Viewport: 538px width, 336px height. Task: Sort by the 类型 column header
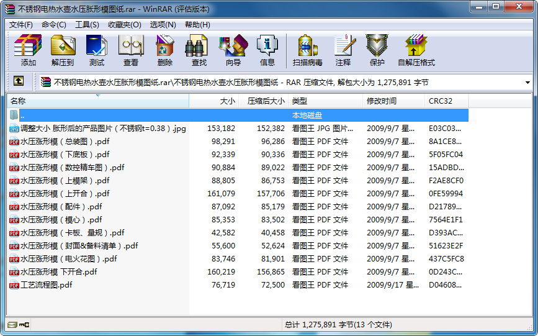pos(326,101)
